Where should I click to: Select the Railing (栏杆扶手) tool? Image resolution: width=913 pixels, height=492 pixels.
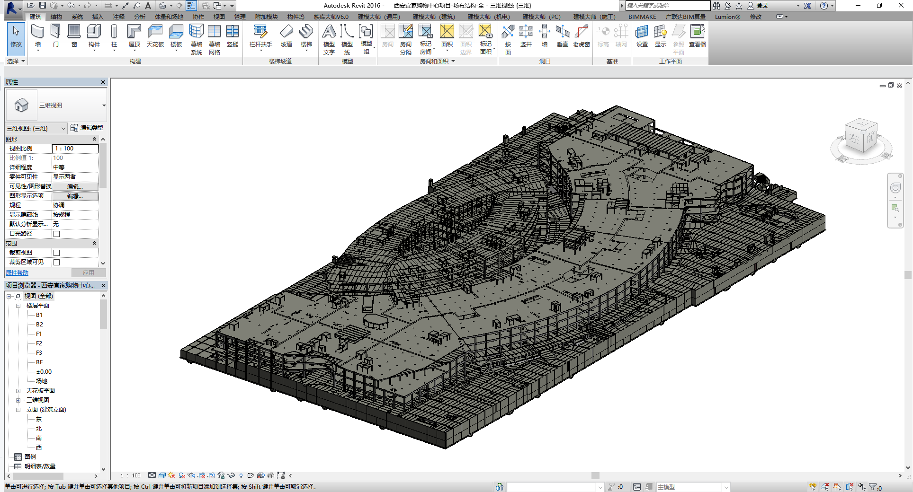point(260,36)
